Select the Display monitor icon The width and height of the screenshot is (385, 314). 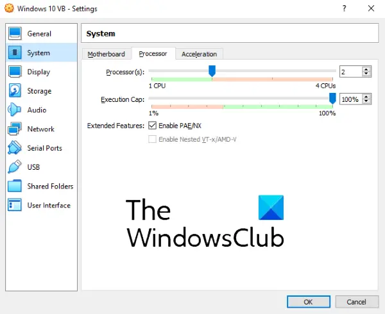(x=15, y=72)
